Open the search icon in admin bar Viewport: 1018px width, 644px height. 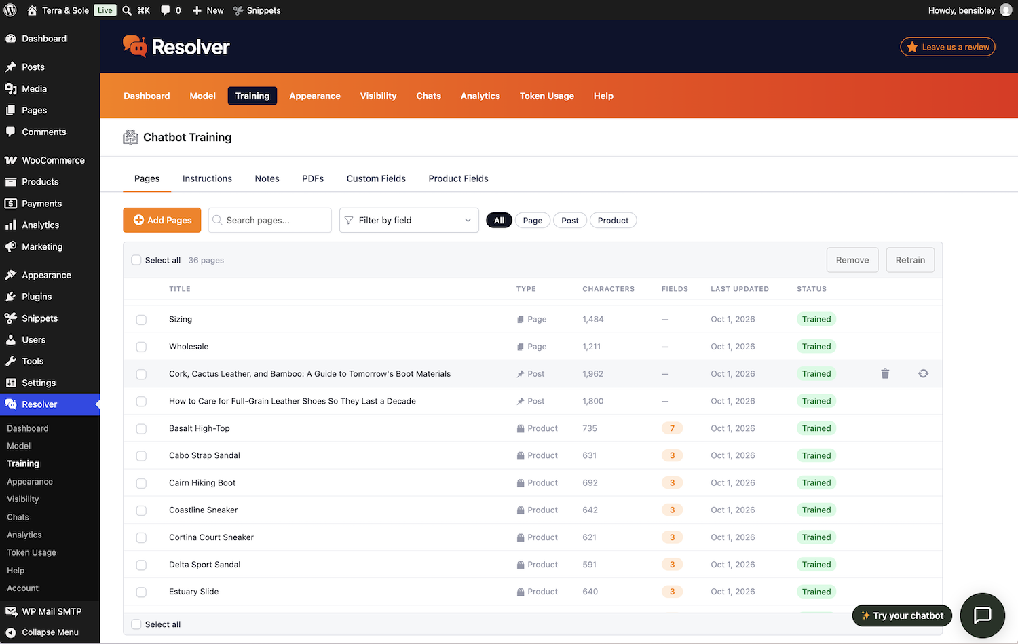pos(127,10)
